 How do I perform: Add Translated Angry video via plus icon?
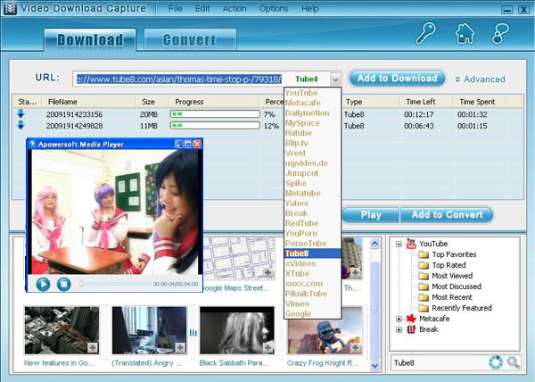180,348
